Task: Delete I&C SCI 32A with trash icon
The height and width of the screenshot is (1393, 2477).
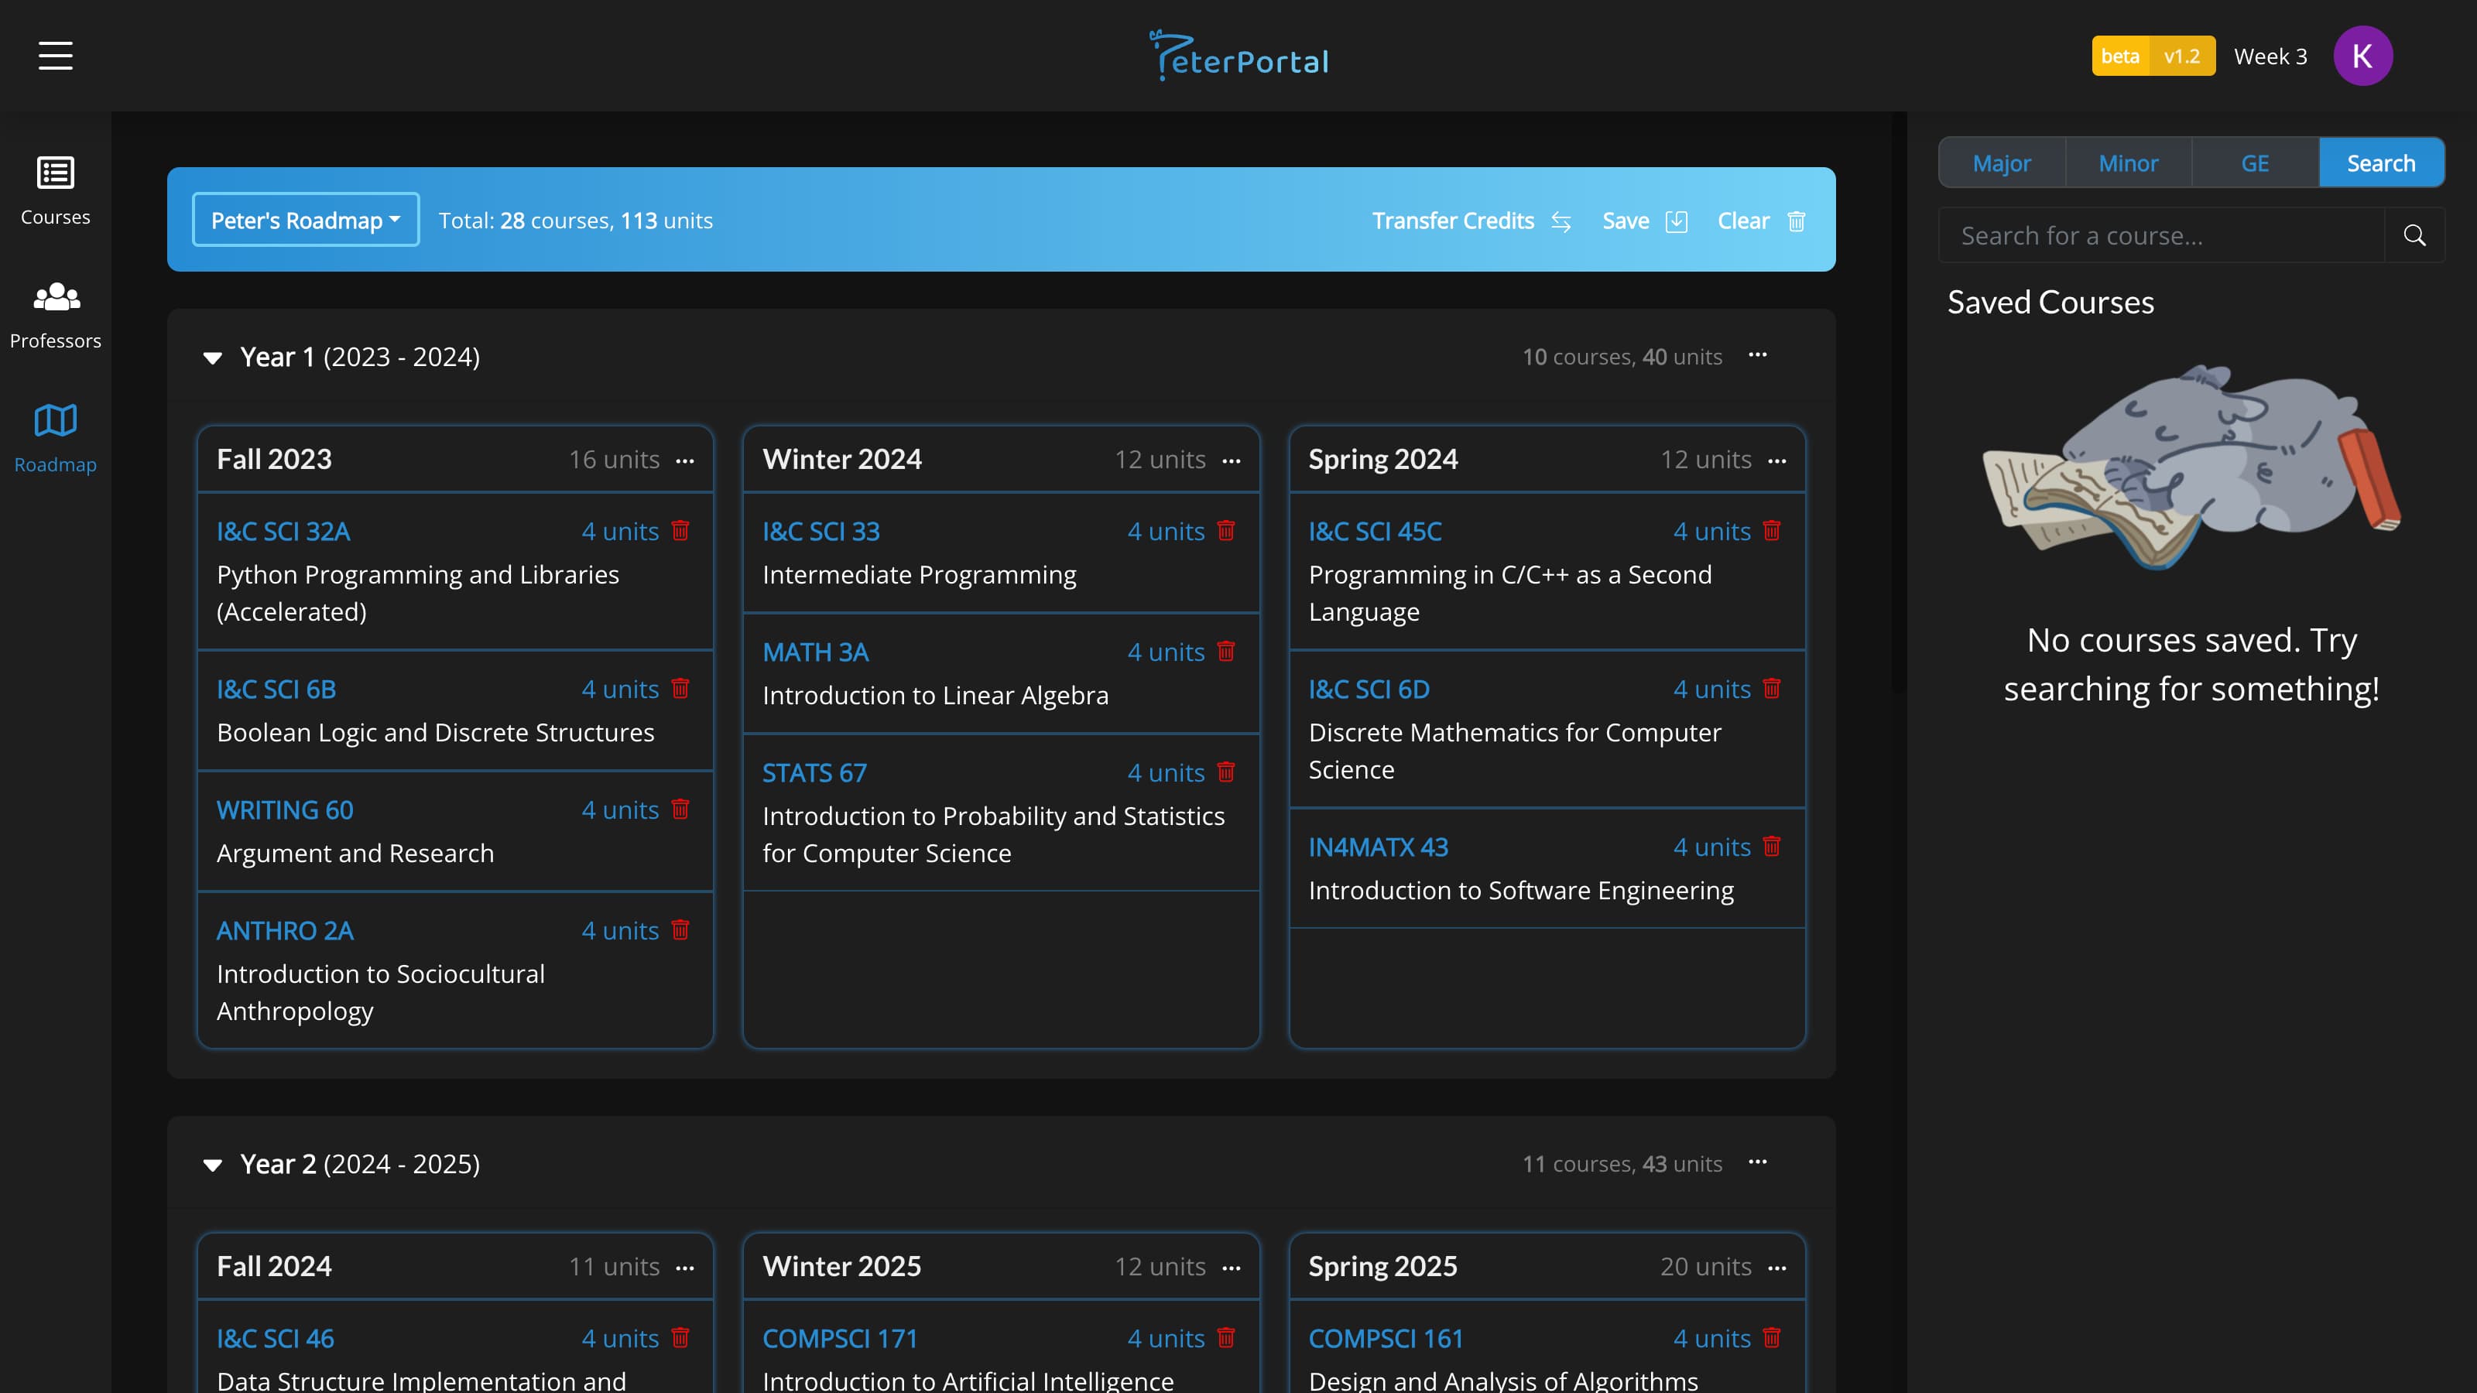Action: coord(680,531)
